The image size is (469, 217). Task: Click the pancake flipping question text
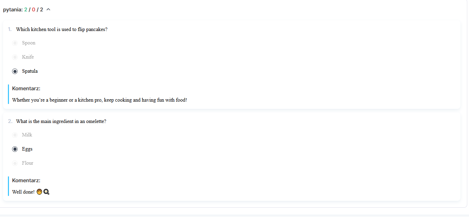coord(62,29)
